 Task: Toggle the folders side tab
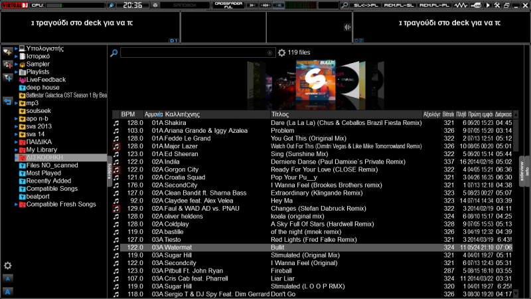point(110,171)
